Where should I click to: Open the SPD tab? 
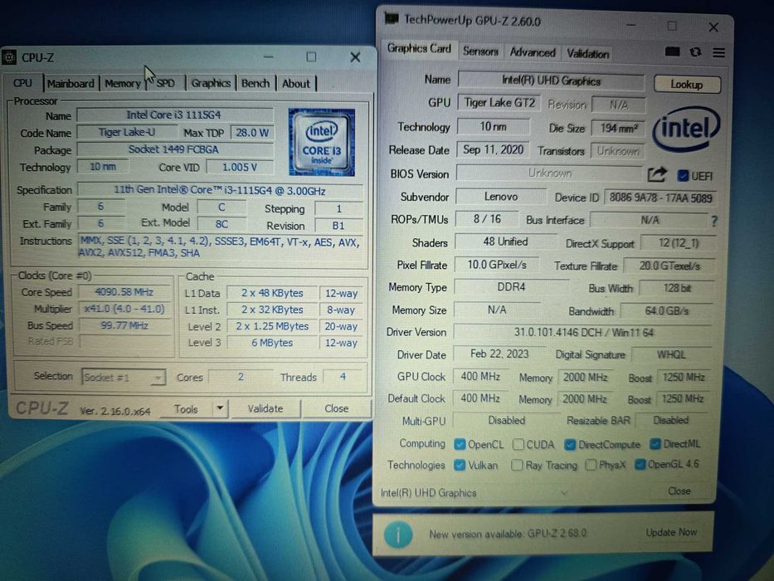[x=165, y=84]
